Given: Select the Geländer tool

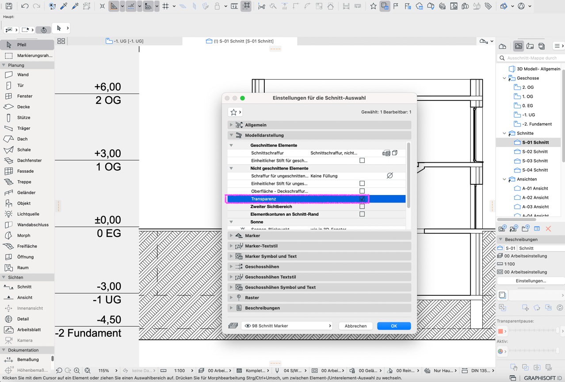Looking at the screenshot, I should tap(27, 192).
